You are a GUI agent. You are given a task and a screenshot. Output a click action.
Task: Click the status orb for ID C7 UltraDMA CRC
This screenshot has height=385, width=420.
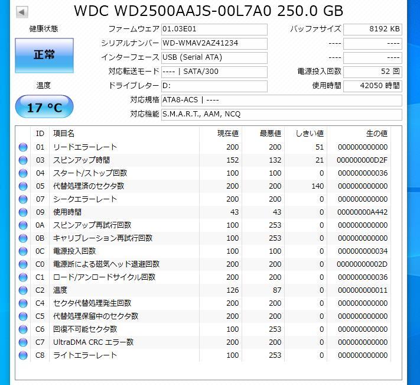click(x=23, y=342)
